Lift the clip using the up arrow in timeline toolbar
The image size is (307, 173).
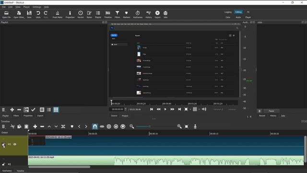pyautogui.click(x=49, y=126)
